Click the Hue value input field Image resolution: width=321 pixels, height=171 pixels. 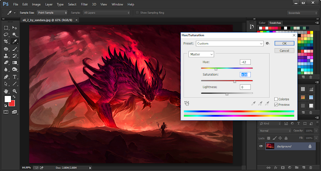coord(245,62)
